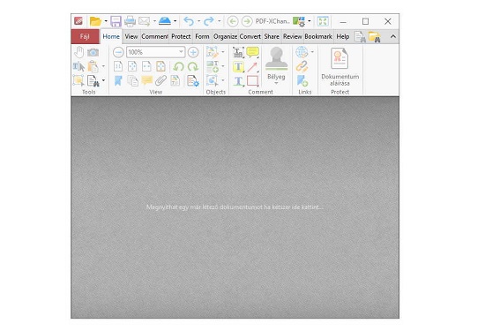Switch to the Convert ribbon tab
Screen dimensions: 485x331
tap(250, 36)
